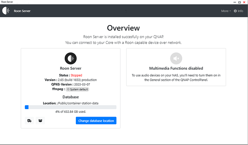Click the Overview heading

click(123, 28)
